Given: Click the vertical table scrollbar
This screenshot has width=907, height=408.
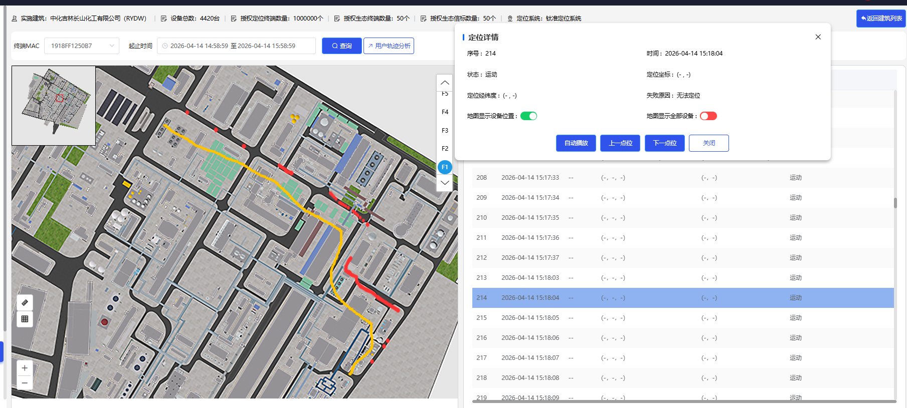Looking at the screenshot, I should [x=895, y=203].
